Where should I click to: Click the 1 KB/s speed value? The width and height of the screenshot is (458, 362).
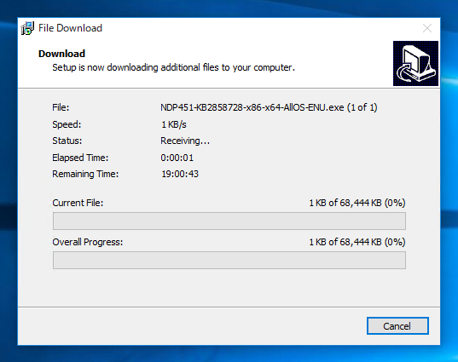pyautogui.click(x=174, y=124)
